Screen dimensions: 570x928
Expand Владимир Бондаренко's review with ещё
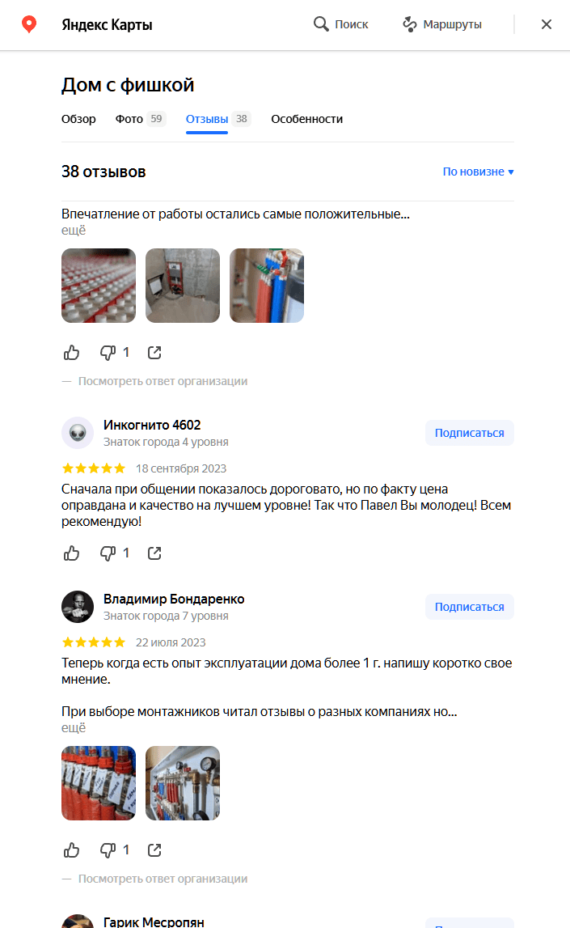tap(74, 728)
